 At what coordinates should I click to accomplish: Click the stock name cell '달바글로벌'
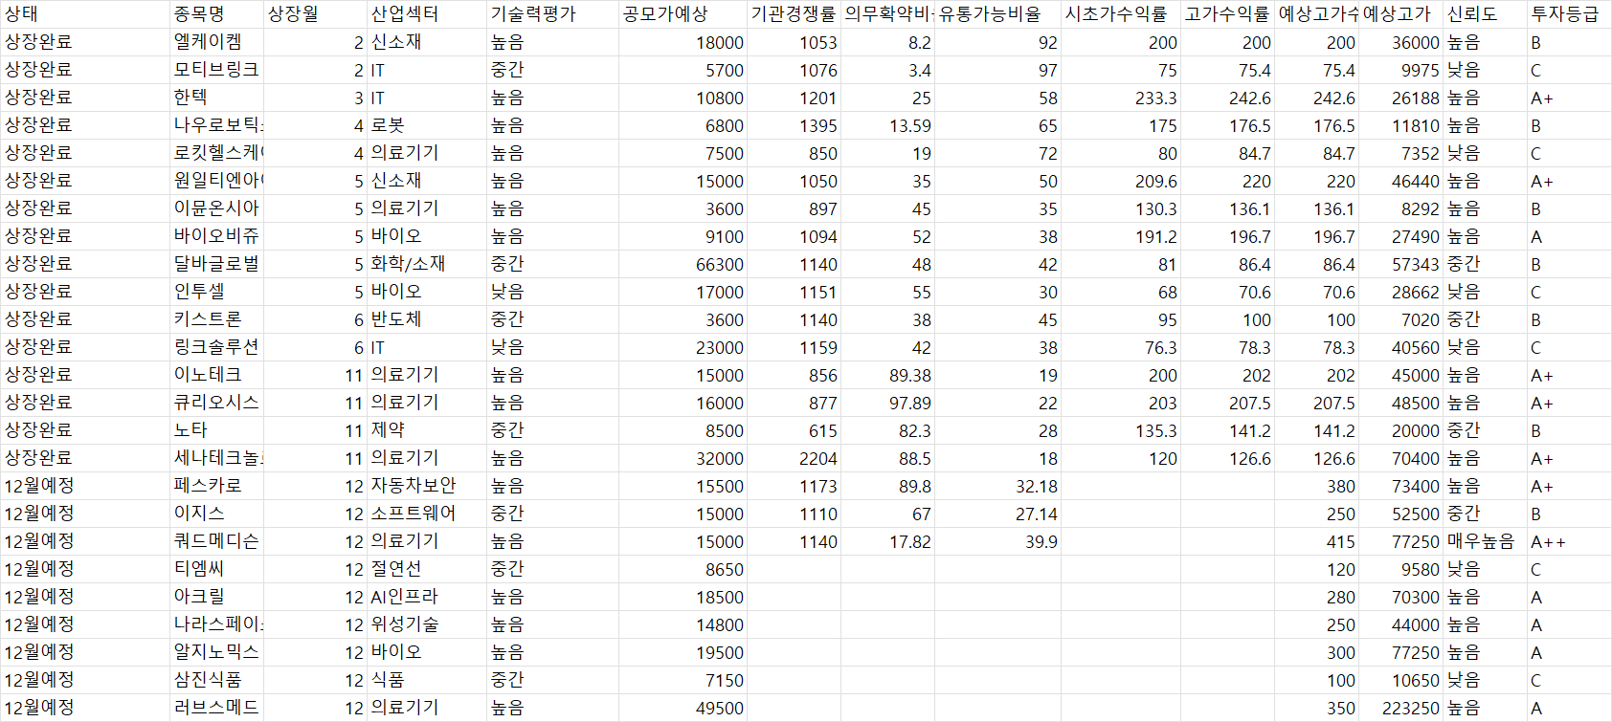click(216, 264)
